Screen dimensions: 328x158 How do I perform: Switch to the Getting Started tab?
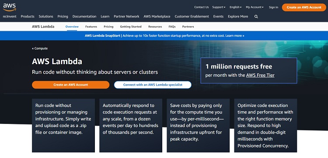coord(131,27)
